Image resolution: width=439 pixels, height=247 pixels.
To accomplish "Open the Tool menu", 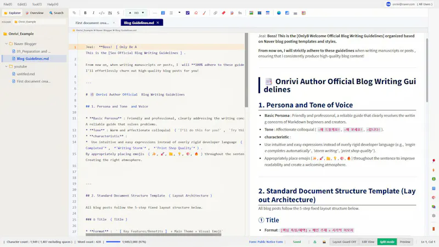I will tap(37, 4).
